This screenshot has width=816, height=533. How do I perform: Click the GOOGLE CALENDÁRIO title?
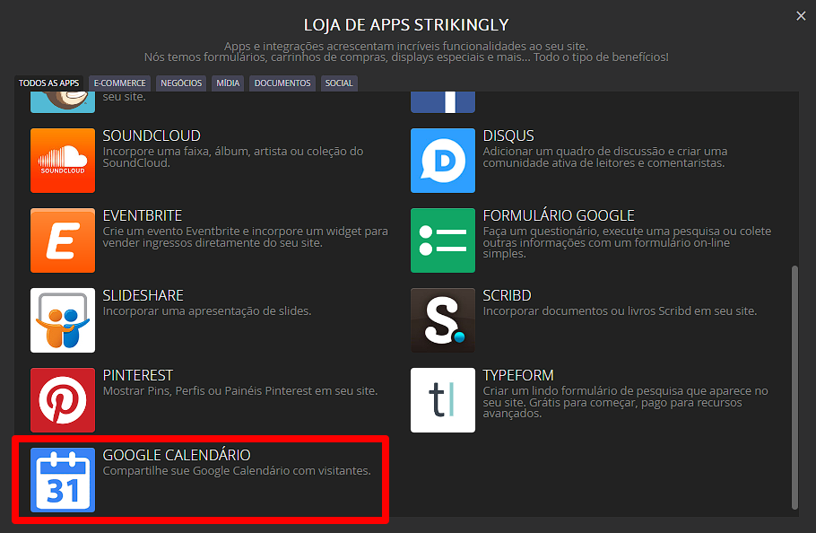177,455
